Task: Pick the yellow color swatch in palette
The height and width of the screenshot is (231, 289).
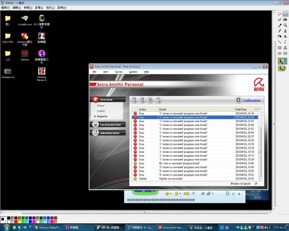Action: 20,221
